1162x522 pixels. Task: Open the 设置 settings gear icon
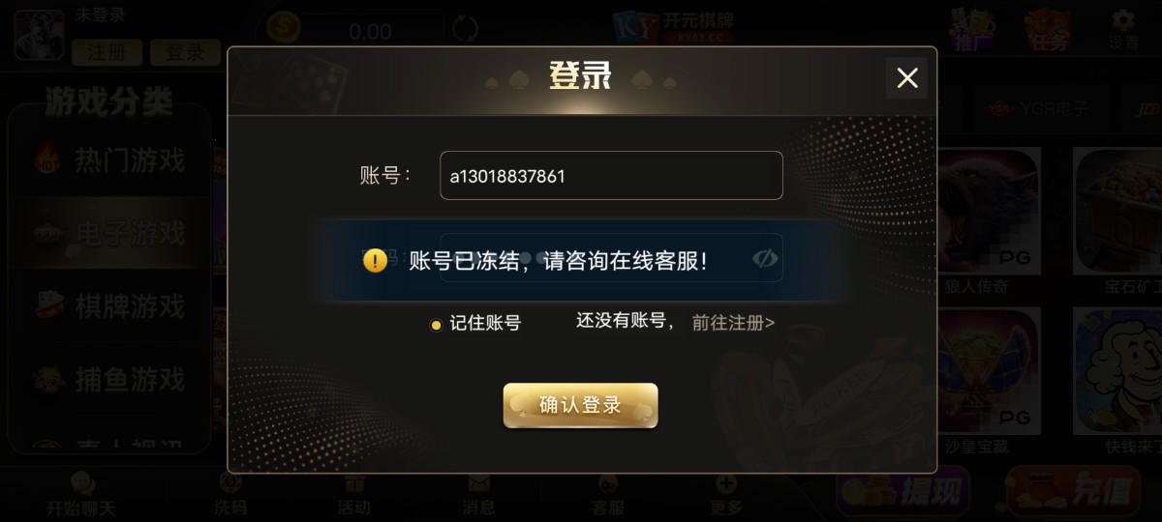tap(1123, 30)
